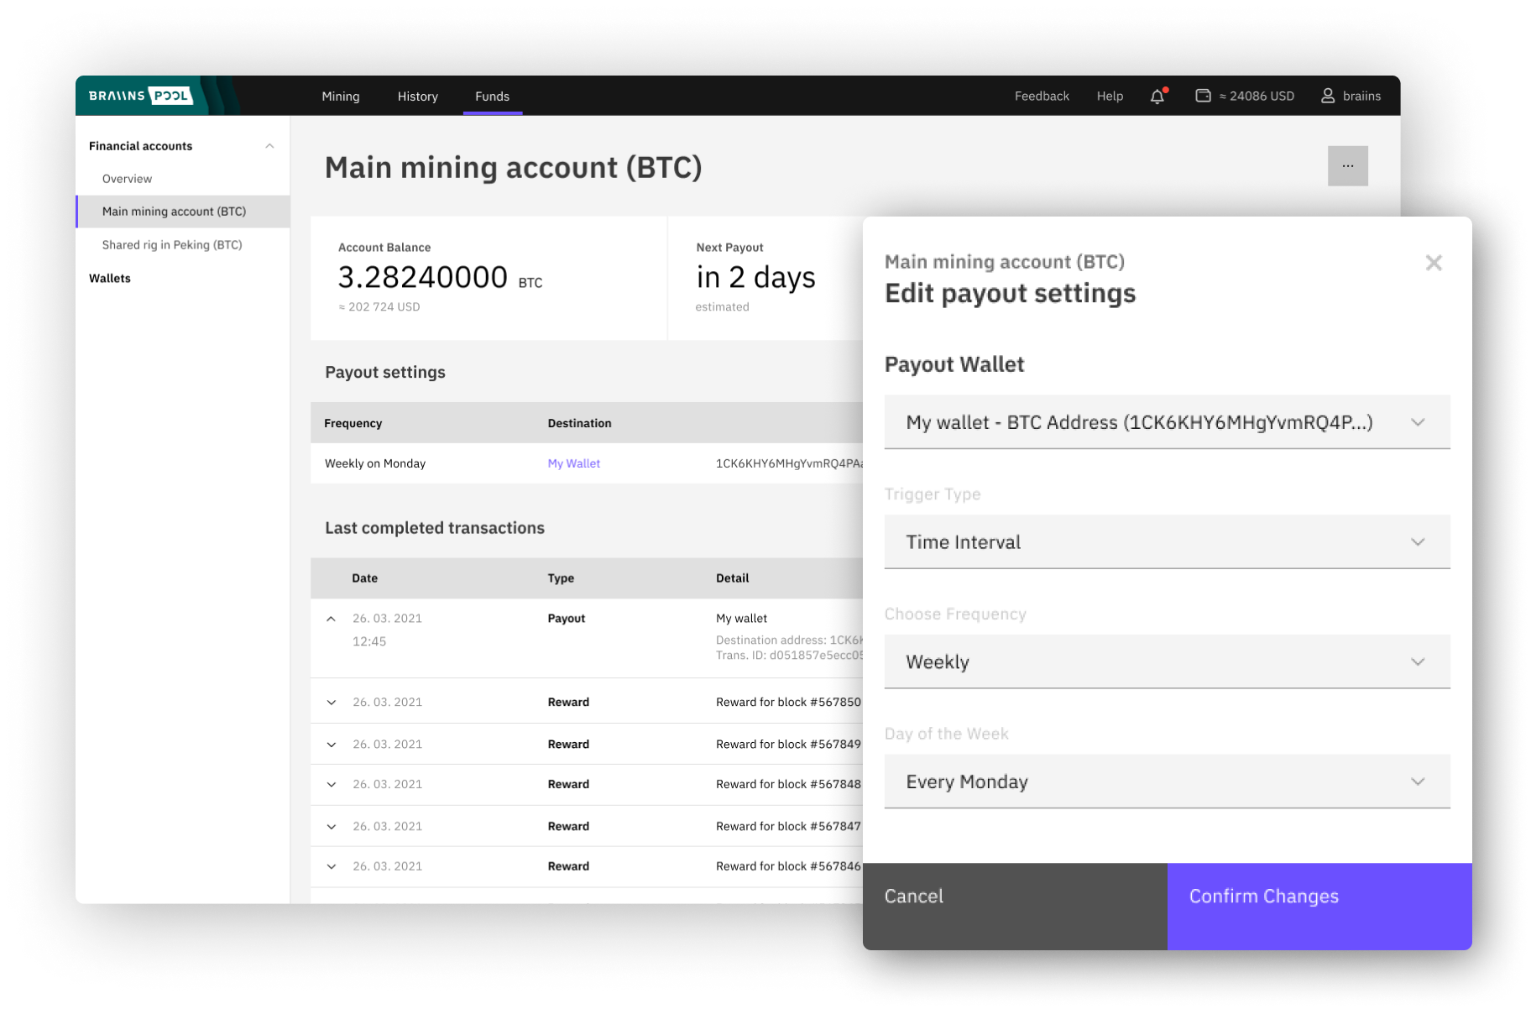1531x1009 pixels.
Task: Open the braiins user profile
Action: [1351, 96]
